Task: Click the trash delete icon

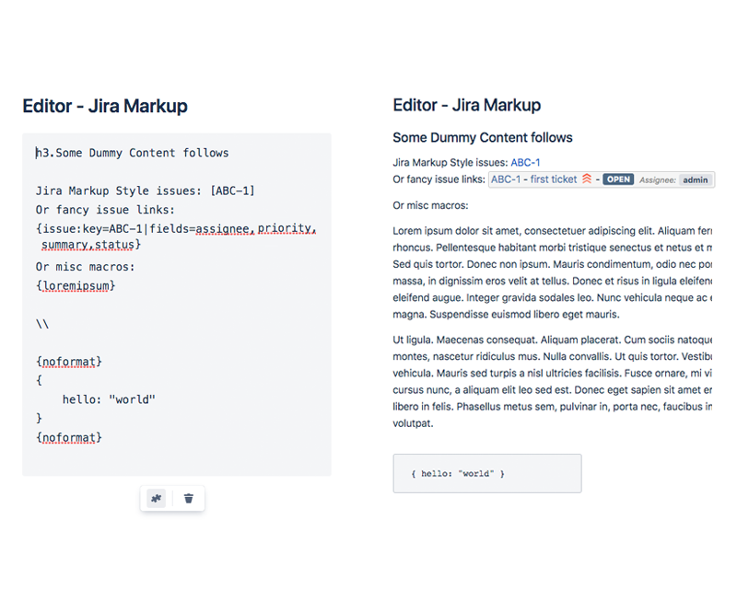Action: tap(189, 498)
